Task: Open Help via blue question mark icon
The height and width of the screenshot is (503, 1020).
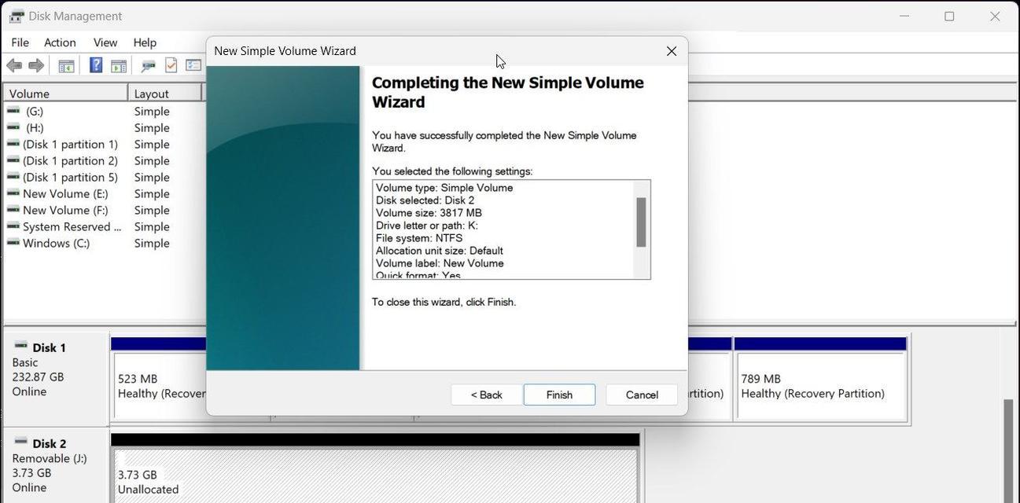Action: coord(95,66)
